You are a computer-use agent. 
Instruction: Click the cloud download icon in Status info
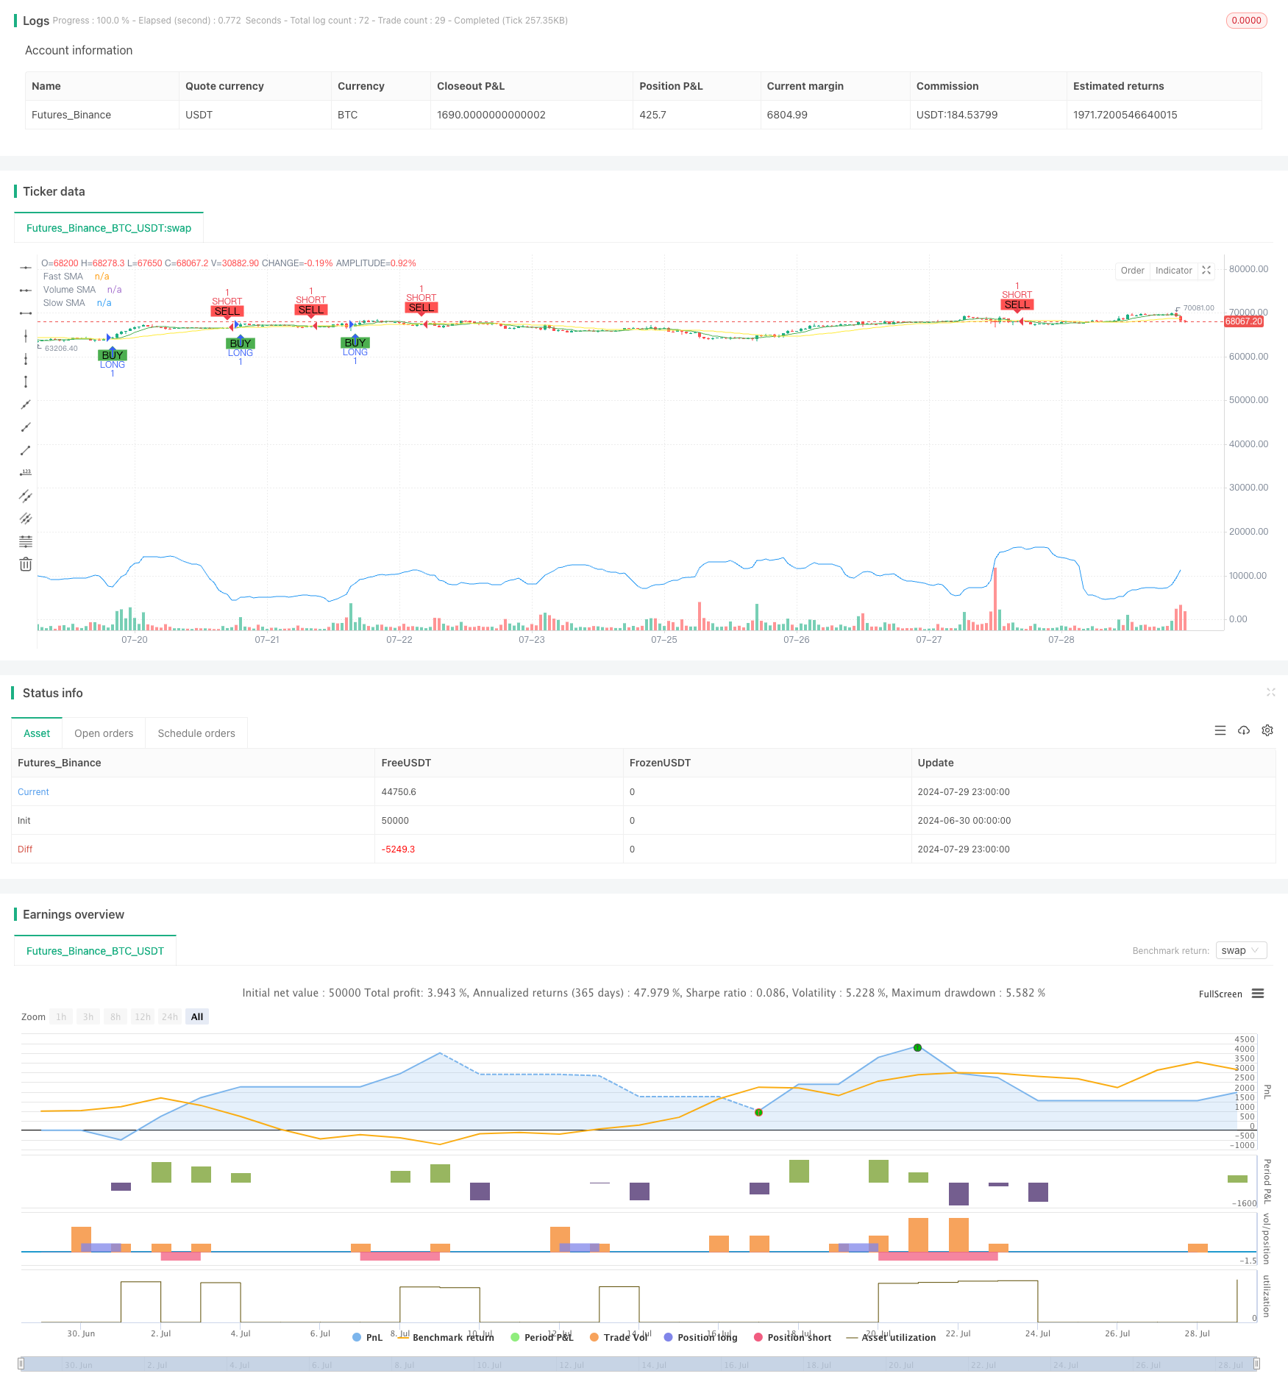coord(1244,730)
